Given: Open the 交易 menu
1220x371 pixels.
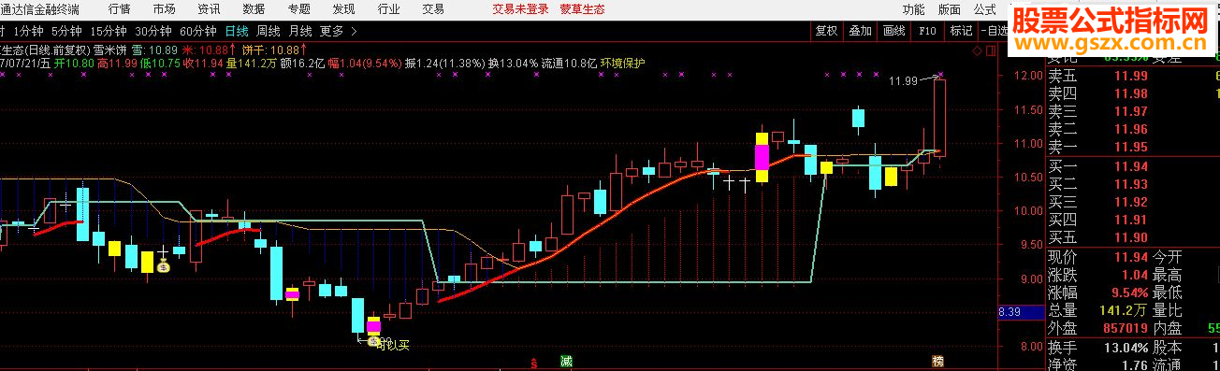Looking at the screenshot, I should click(x=433, y=8).
